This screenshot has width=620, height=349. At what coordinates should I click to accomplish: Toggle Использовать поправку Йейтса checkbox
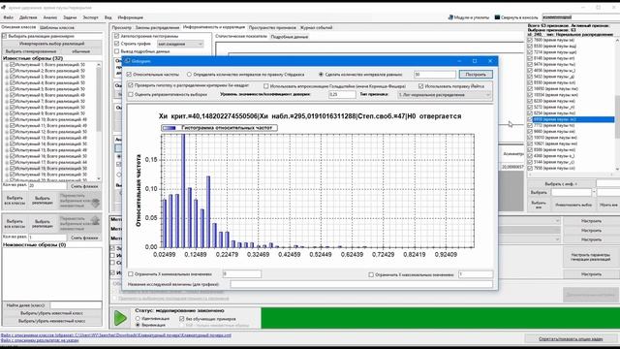[420, 86]
